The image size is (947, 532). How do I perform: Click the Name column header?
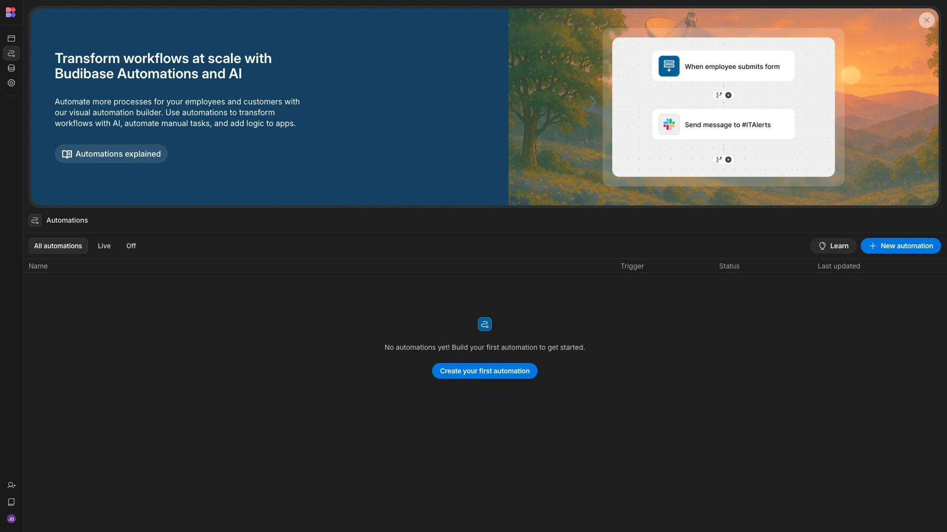point(38,266)
